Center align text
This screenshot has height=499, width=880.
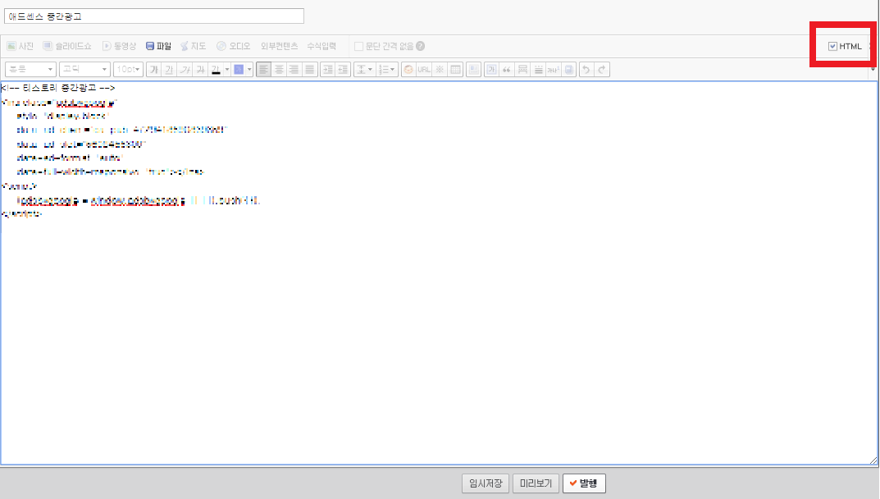tap(279, 69)
